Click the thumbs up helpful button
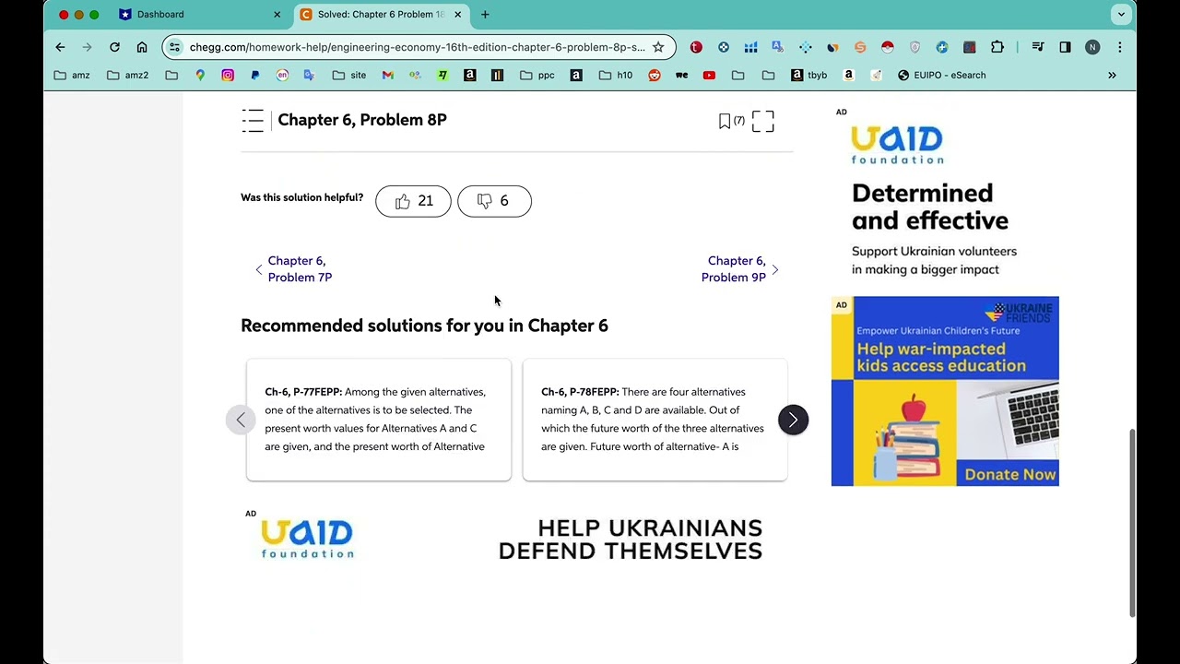The width and height of the screenshot is (1180, 664). 413,201
